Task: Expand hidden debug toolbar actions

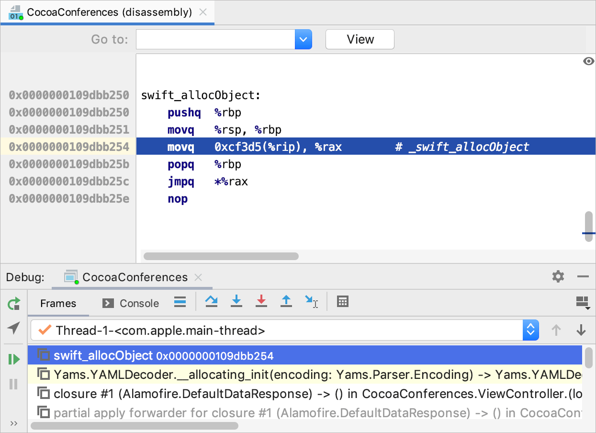Action: (x=13, y=423)
